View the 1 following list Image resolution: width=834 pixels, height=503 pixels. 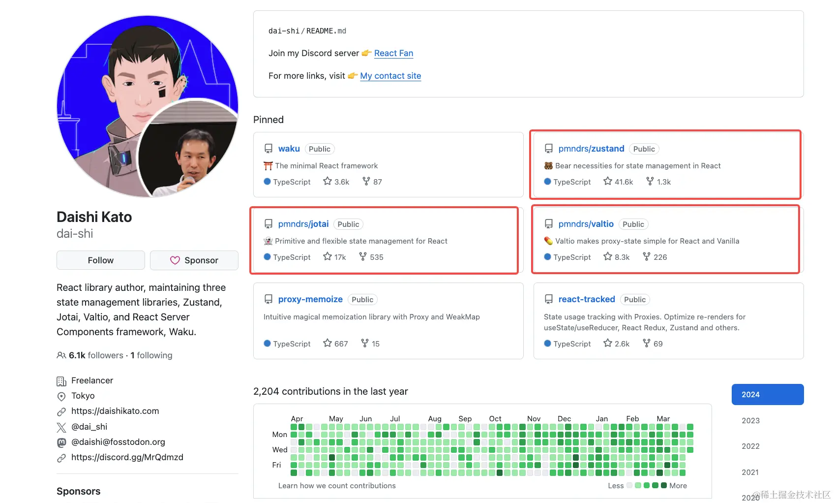tap(151, 355)
